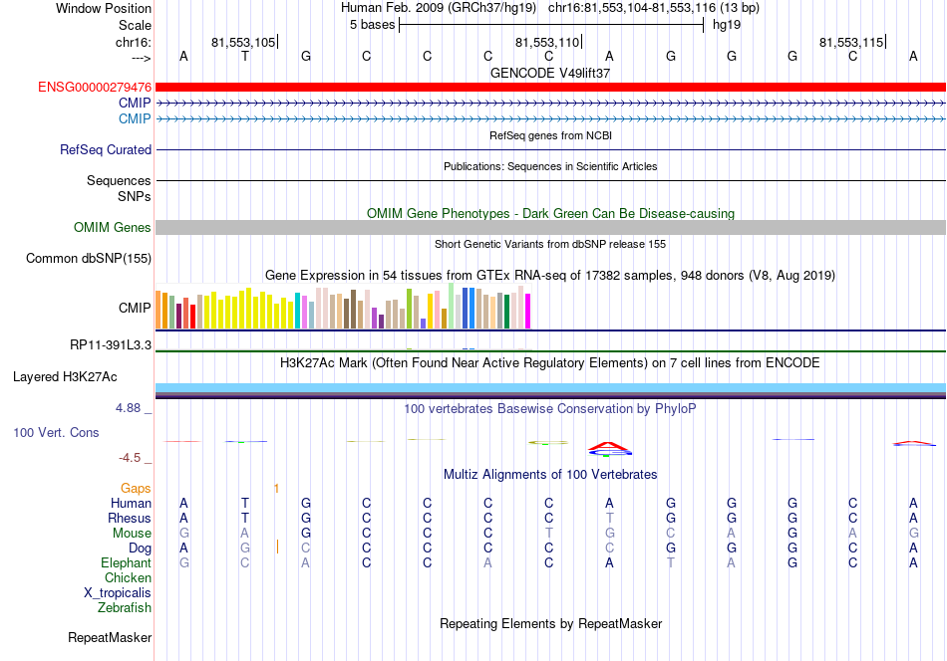Click the red A logo in the PhyloP track
This screenshot has height=661, width=947.
tap(609, 446)
